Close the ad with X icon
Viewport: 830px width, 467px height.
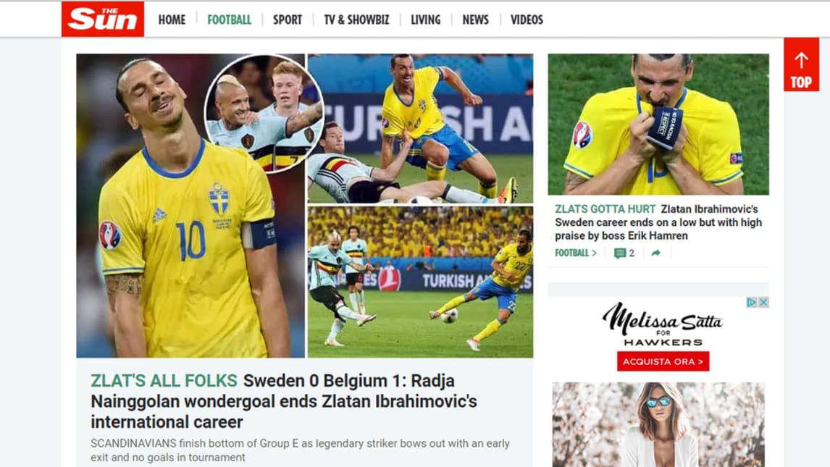click(x=763, y=303)
